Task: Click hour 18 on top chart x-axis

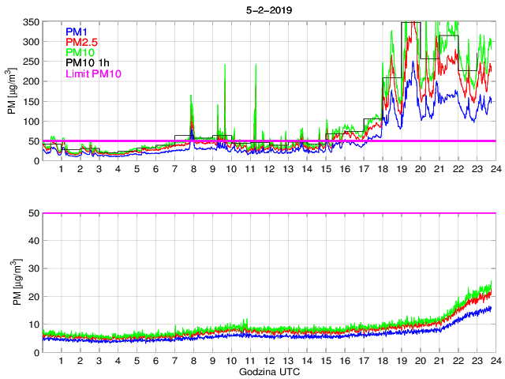Action: pos(382,170)
